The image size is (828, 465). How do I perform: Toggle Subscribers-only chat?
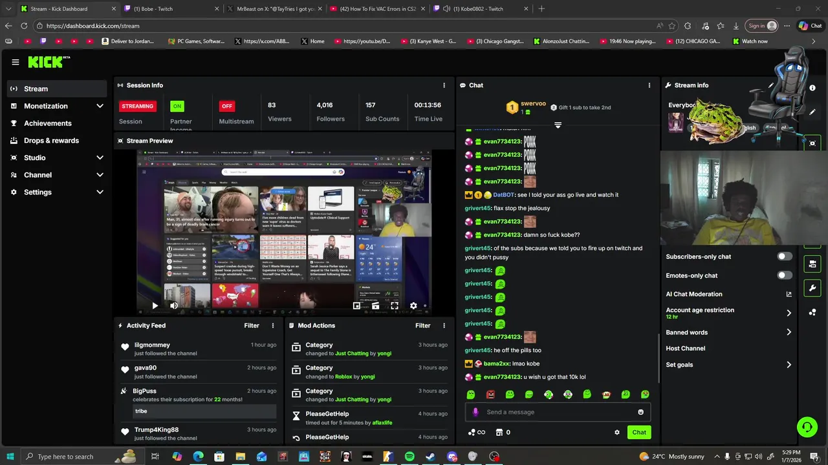(784, 256)
